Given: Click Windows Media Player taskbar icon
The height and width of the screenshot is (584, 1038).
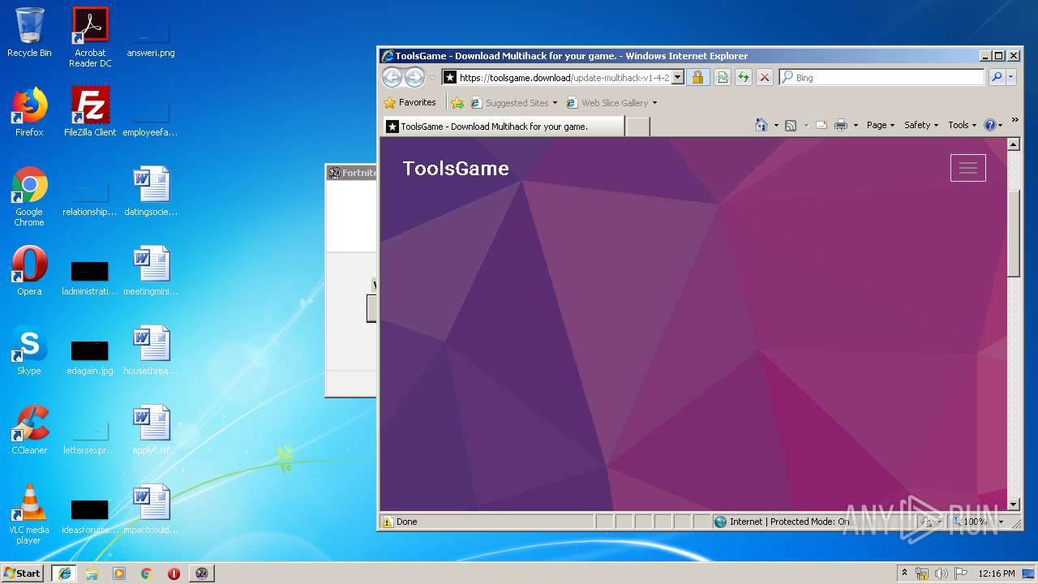Looking at the screenshot, I should click(119, 573).
